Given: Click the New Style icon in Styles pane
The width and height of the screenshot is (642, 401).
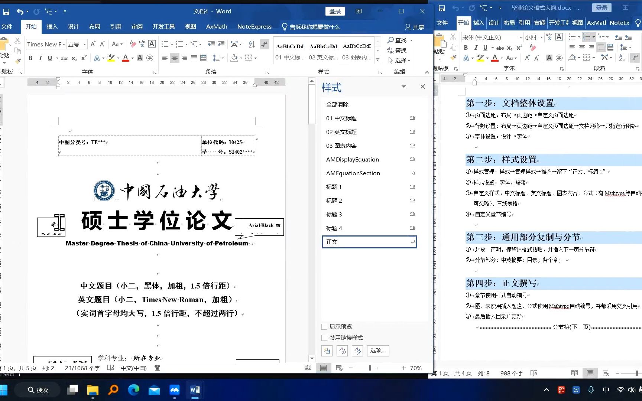Looking at the screenshot, I should tap(327, 351).
